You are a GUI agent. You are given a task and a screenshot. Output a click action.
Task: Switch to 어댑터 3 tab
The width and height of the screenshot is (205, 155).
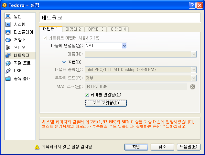click(96, 29)
